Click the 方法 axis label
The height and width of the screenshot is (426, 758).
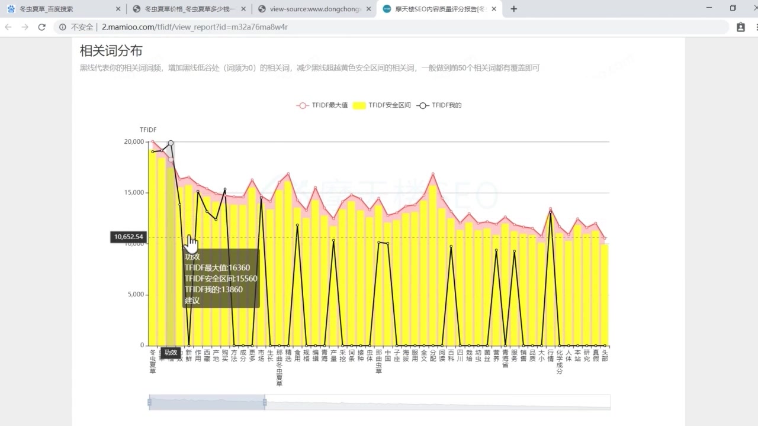(234, 355)
